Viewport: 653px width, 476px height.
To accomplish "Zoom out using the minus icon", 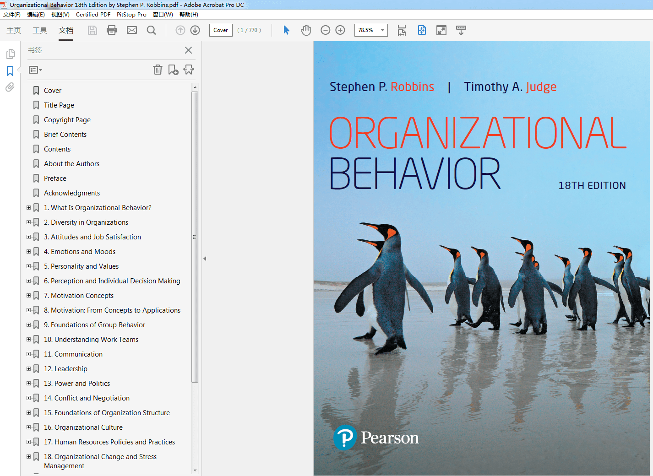I will point(326,30).
